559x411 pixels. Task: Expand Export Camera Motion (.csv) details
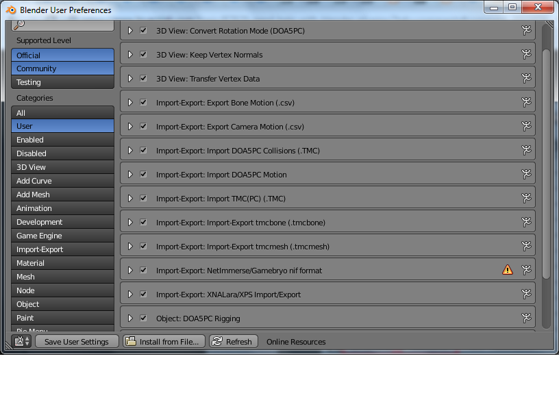[x=130, y=126]
